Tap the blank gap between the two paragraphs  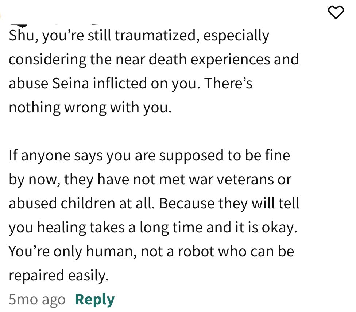(x=154, y=131)
